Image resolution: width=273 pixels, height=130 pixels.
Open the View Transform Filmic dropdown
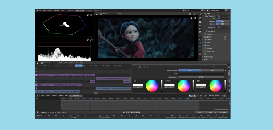click(223, 16)
